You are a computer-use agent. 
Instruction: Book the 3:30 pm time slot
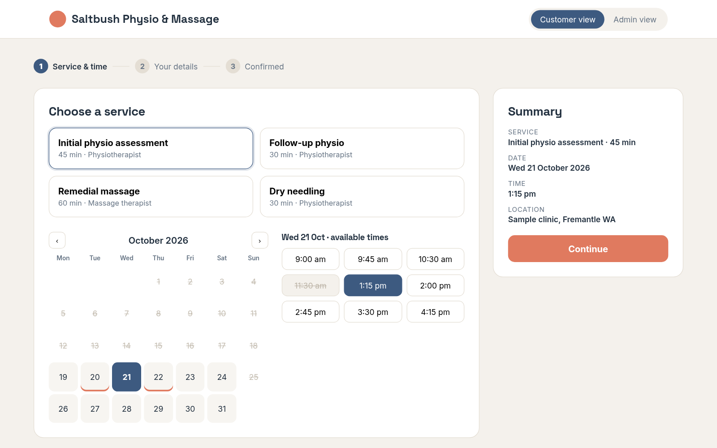coord(373,312)
